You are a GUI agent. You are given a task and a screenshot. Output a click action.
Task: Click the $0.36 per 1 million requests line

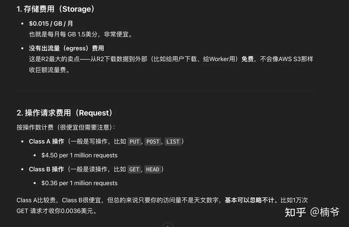79,183
